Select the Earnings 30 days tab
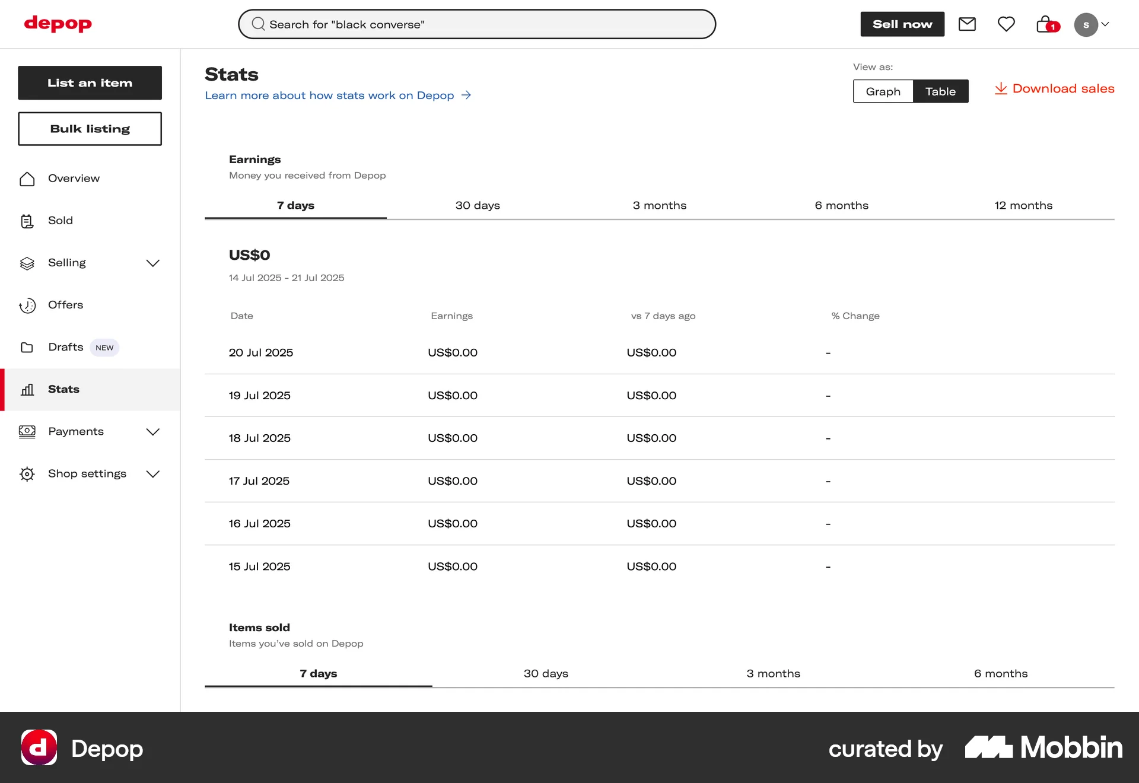 pyautogui.click(x=478, y=206)
